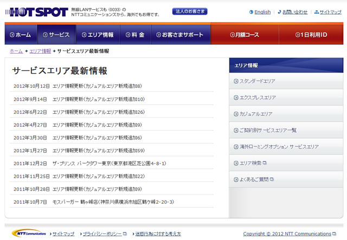Select the 2011年10月28日 news entry

112,189
